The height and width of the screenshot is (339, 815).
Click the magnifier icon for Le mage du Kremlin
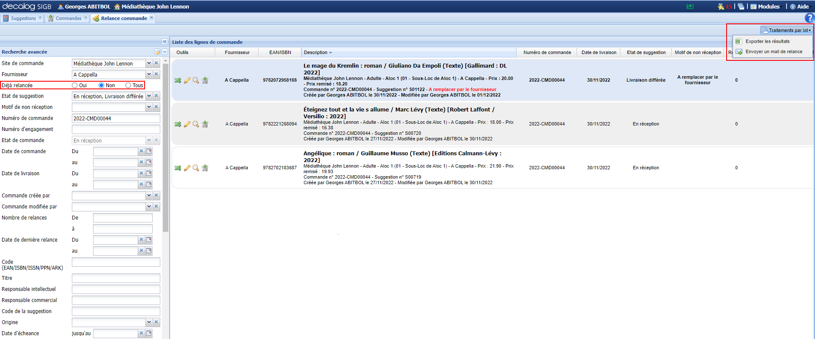(196, 80)
